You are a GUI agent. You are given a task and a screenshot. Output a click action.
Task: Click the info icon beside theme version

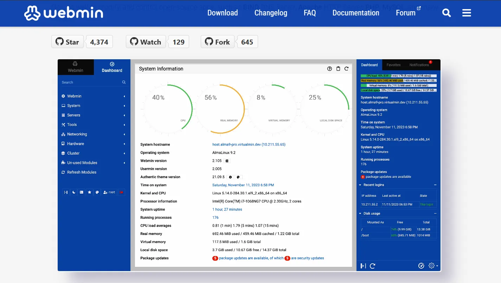point(230,177)
